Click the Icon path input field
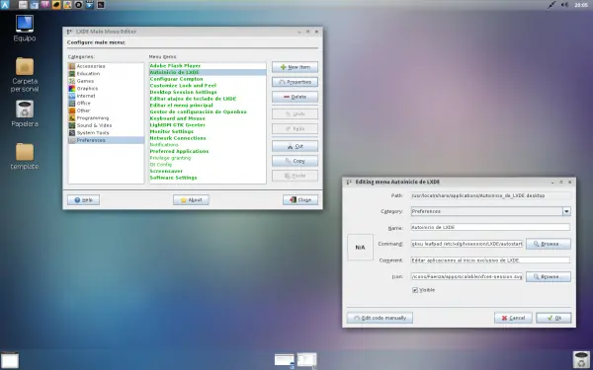 click(x=466, y=276)
